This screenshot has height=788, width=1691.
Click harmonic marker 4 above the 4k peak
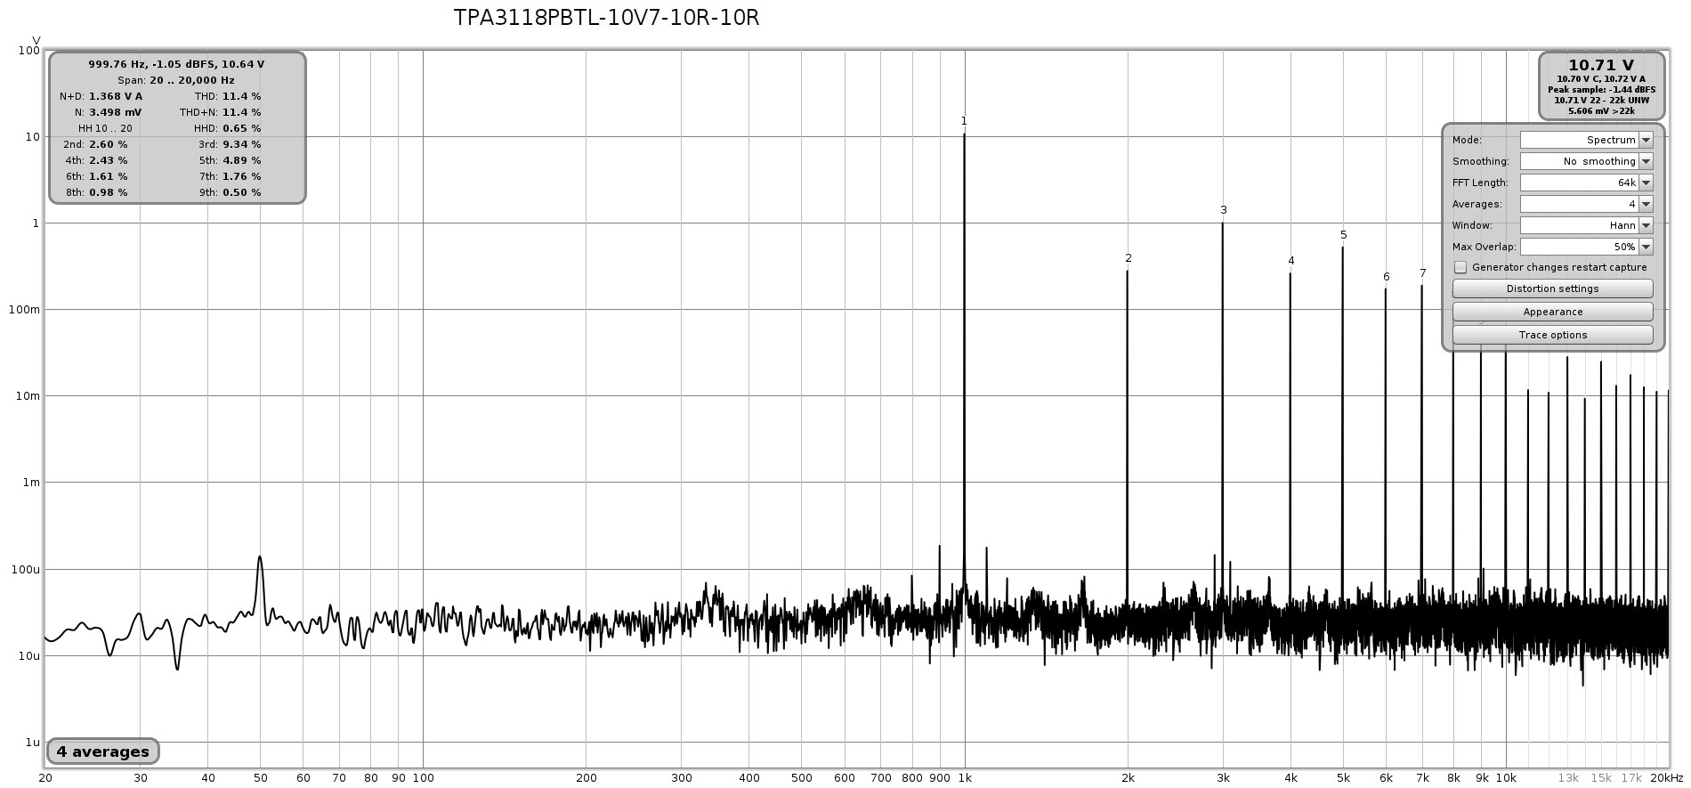[x=1291, y=261]
